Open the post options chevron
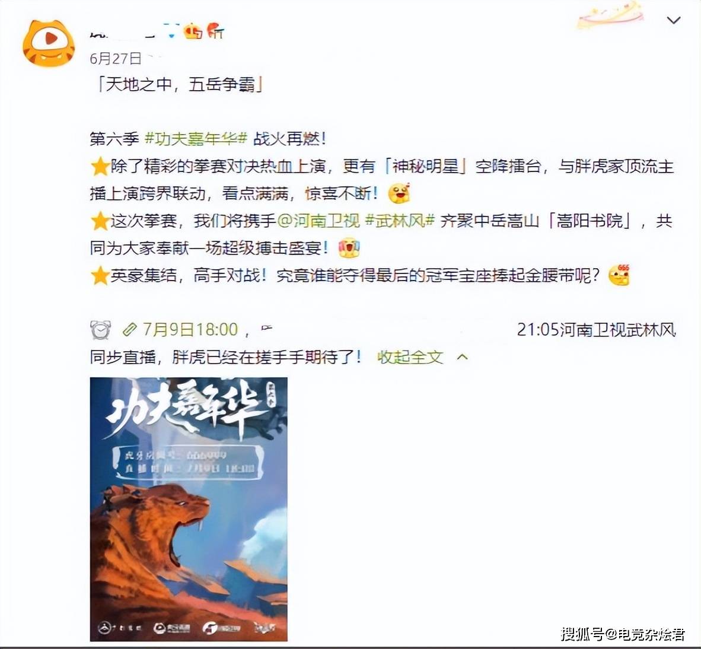This screenshot has height=649, width=701. click(x=673, y=20)
